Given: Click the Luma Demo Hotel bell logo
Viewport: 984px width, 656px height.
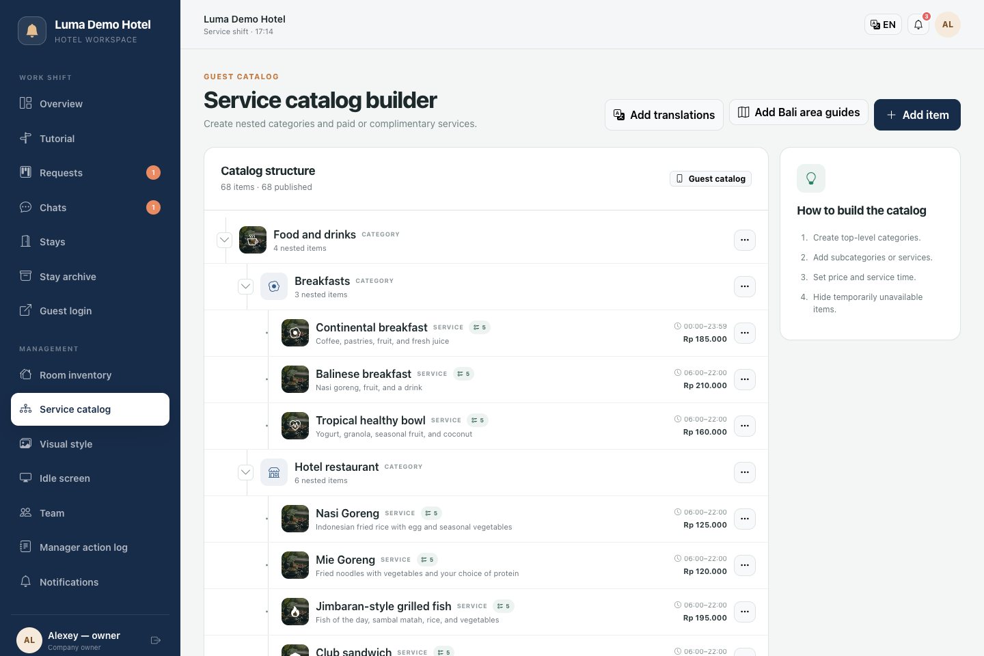Looking at the screenshot, I should coord(32,31).
